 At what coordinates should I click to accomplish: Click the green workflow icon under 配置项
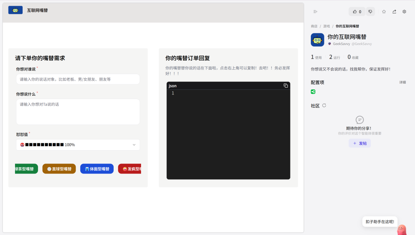click(x=313, y=92)
